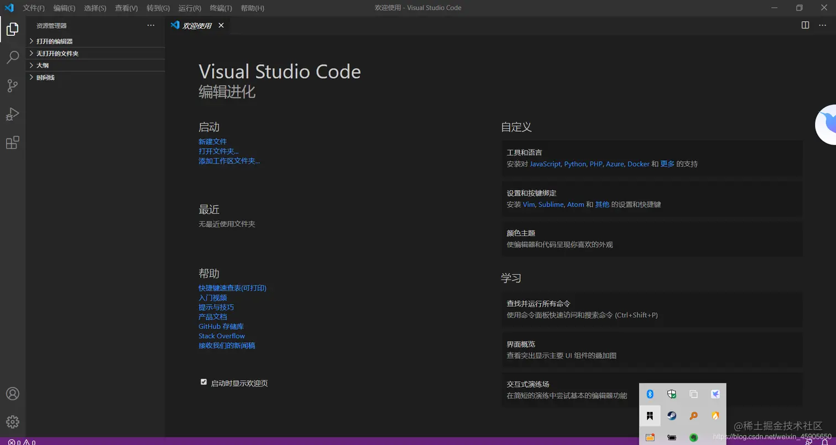
Task: Select the 欢迎使用 editor tab
Action: pos(197,25)
